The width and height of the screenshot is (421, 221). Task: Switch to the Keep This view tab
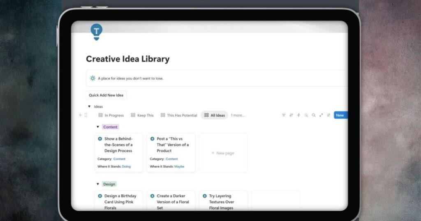point(142,115)
